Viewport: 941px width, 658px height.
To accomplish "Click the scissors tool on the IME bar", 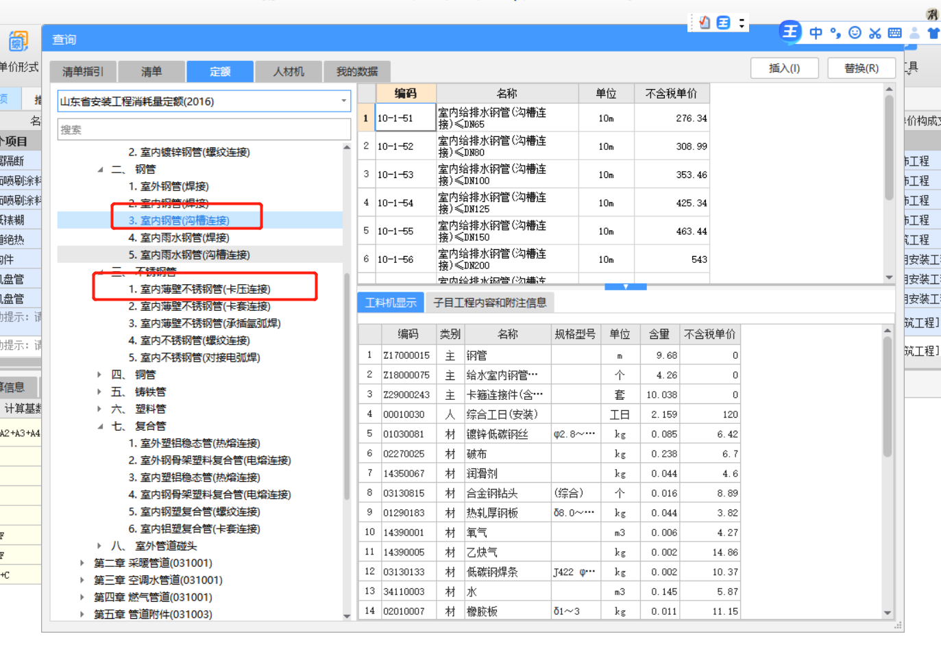I will tap(875, 33).
